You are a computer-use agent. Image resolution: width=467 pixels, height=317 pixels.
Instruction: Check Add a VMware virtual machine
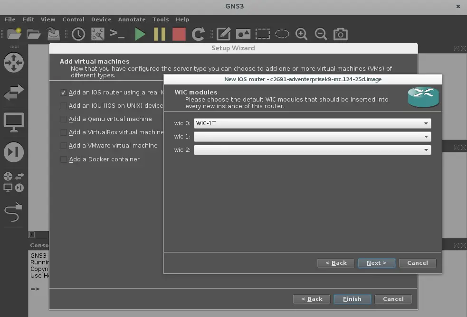click(63, 146)
